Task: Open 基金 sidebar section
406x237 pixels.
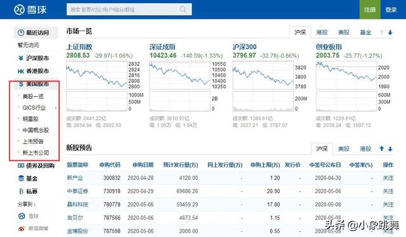Action: [x=28, y=179]
